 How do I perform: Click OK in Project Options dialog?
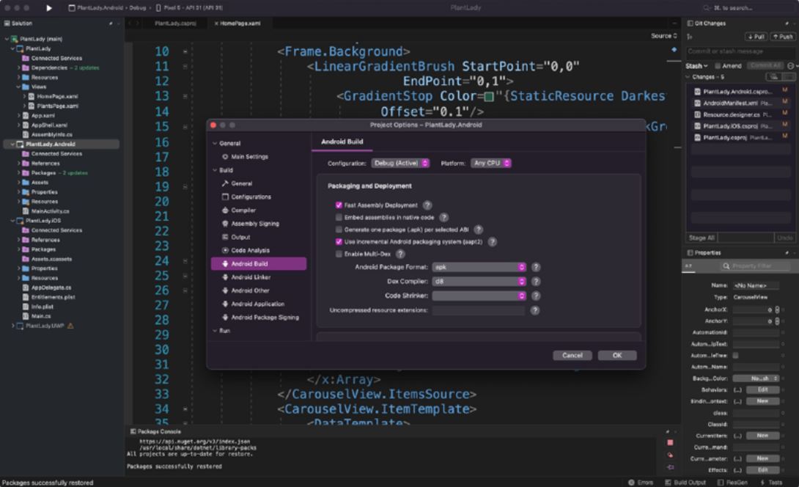[616, 355]
